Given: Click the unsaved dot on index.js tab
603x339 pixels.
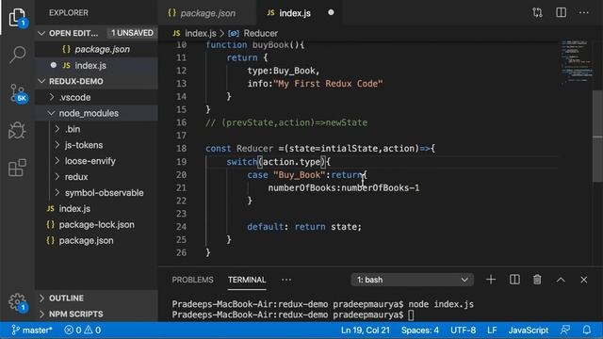Looking at the screenshot, I should tap(331, 12).
